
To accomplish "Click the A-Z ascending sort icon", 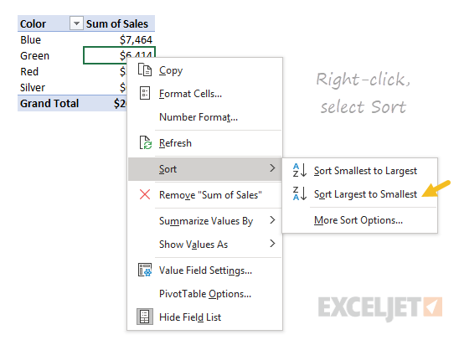I will 300,170.
